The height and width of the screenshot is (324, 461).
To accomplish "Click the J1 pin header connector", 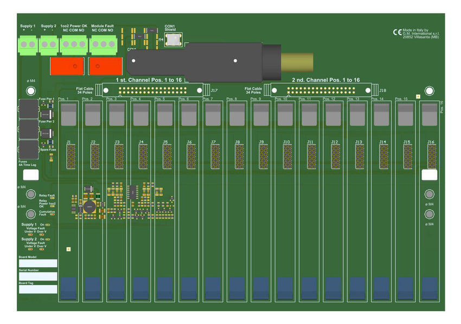I will click(x=69, y=157).
